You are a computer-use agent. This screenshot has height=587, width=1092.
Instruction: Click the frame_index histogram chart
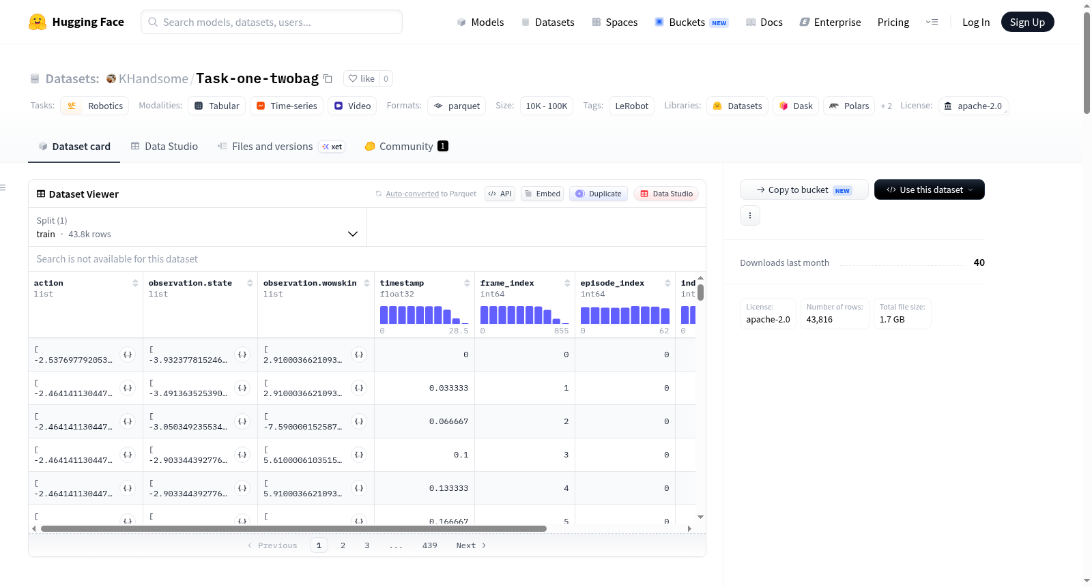click(525, 315)
